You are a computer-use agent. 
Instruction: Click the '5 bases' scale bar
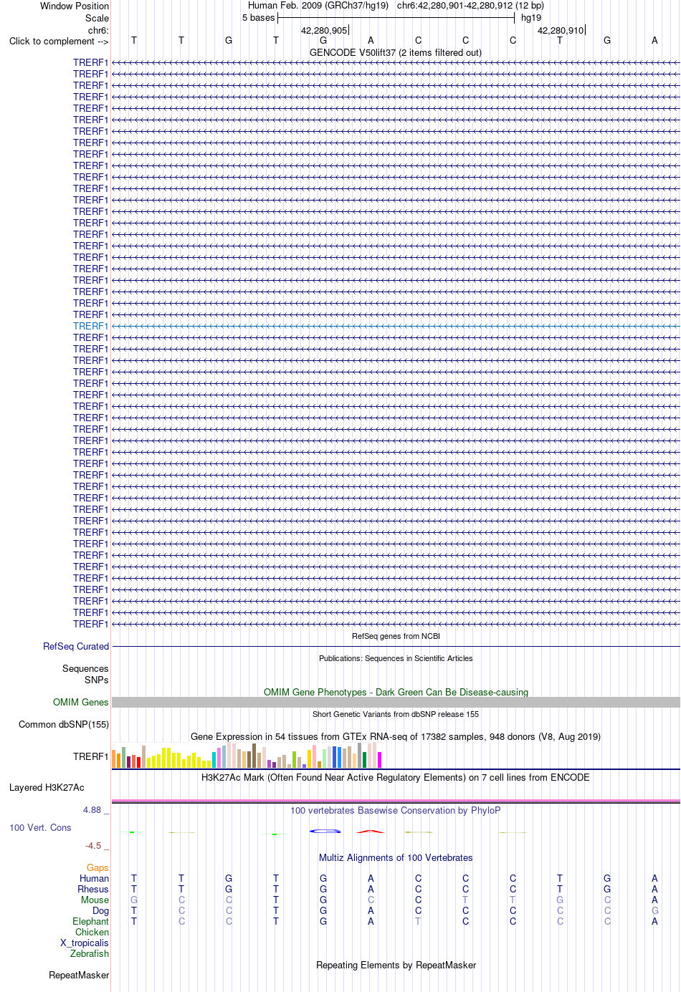point(396,18)
